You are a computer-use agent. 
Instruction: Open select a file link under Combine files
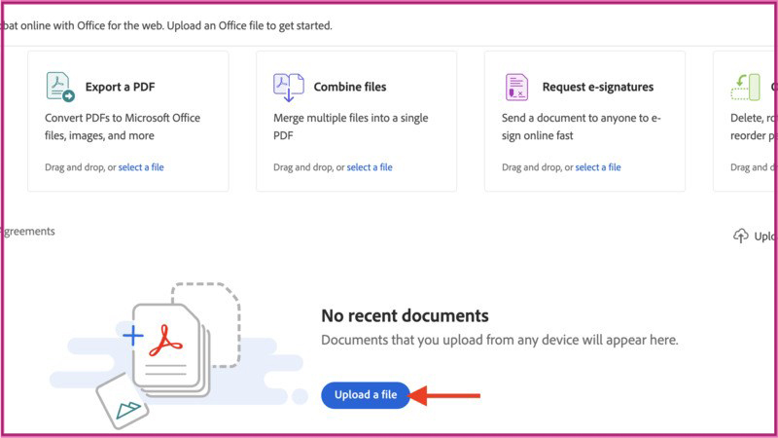pos(370,167)
